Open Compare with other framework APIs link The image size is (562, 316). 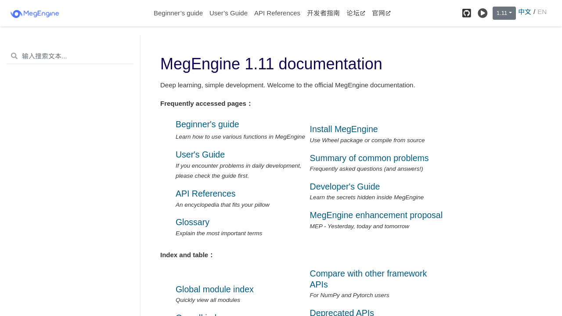pos(368,279)
